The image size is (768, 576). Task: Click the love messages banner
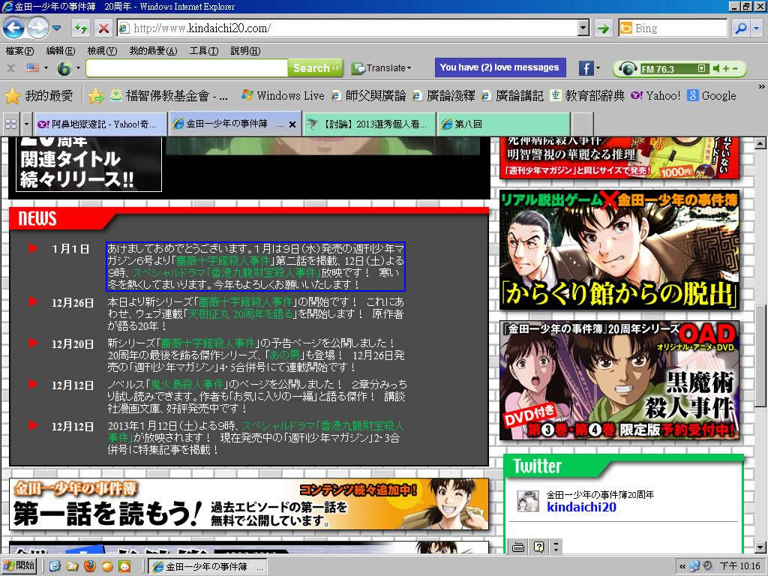tap(500, 67)
